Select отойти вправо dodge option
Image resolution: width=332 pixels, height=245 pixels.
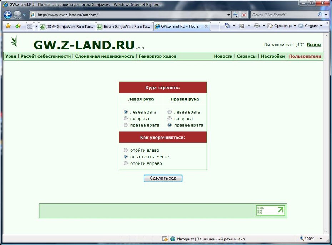[x=126, y=163]
